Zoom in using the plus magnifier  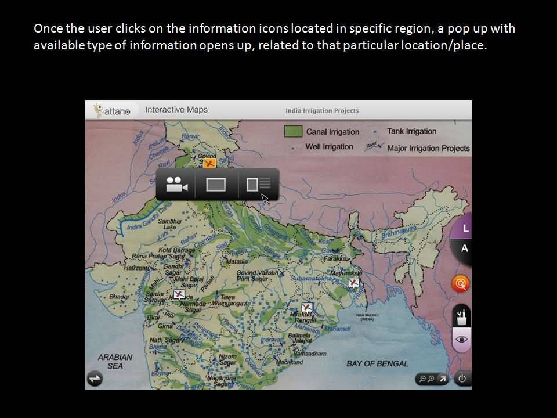click(431, 379)
